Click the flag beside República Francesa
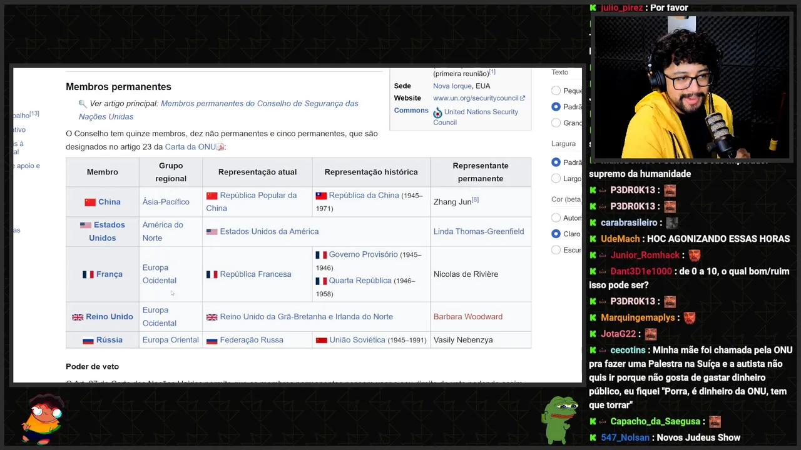 coord(212,274)
